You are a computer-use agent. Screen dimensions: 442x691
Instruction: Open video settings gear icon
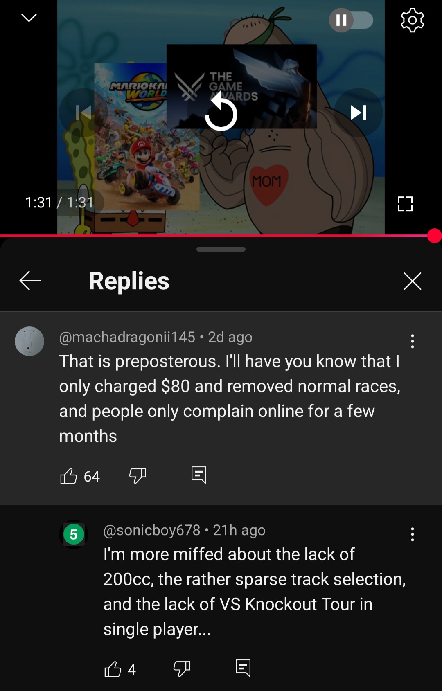tap(412, 20)
